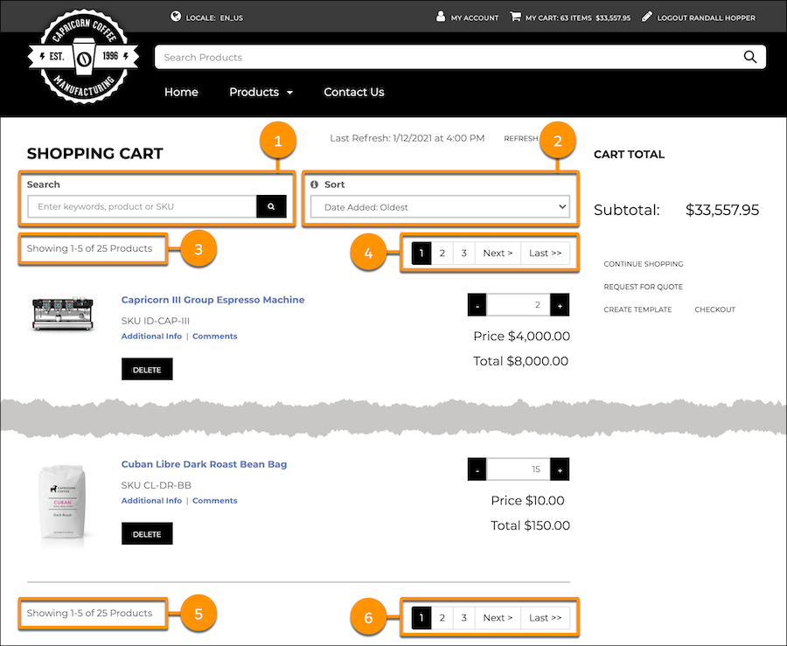Select page 2 in the top pagination
The width and height of the screenshot is (787, 646).
442,253
